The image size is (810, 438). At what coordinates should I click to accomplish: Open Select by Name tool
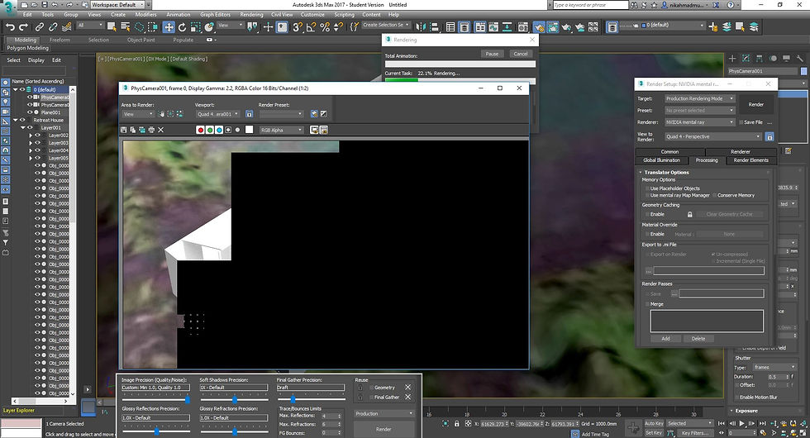coord(126,26)
